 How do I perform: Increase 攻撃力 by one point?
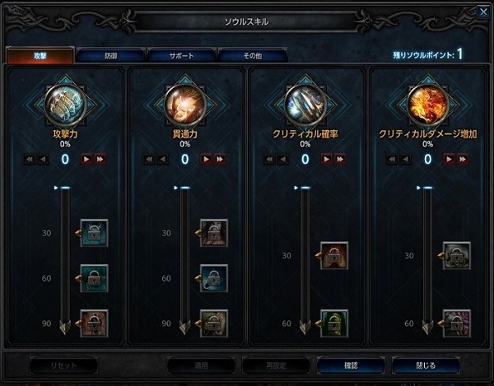coord(86,160)
